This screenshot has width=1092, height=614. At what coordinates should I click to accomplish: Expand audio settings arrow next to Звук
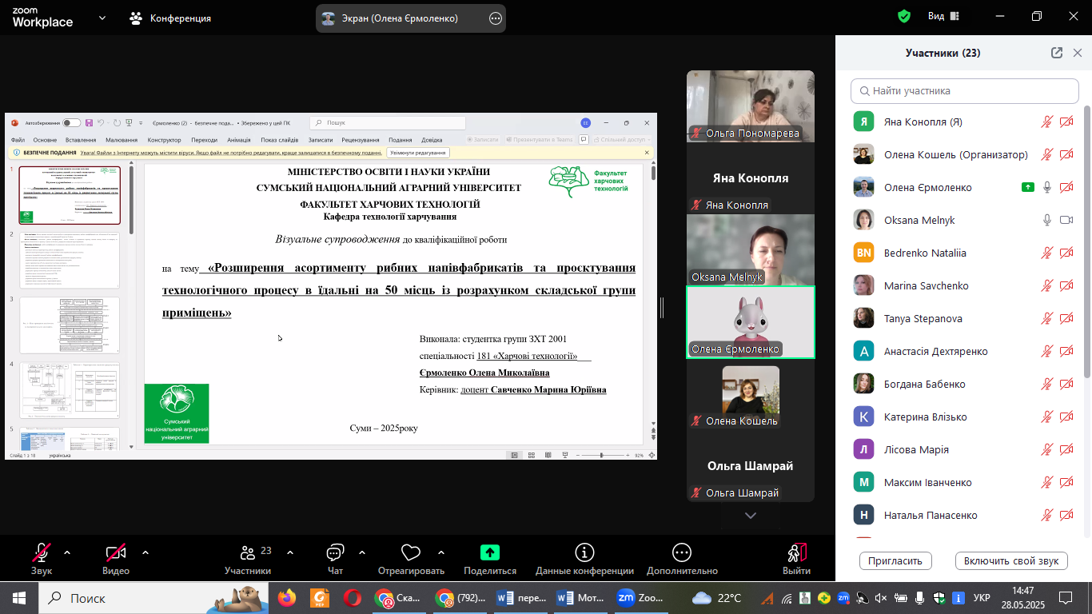[67, 552]
